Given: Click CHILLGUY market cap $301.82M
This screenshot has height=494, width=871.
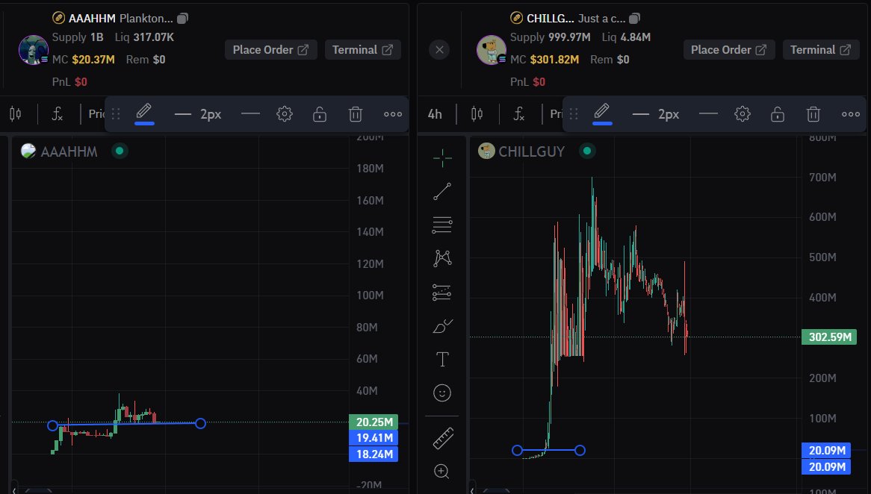Looking at the screenshot, I should pos(554,60).
